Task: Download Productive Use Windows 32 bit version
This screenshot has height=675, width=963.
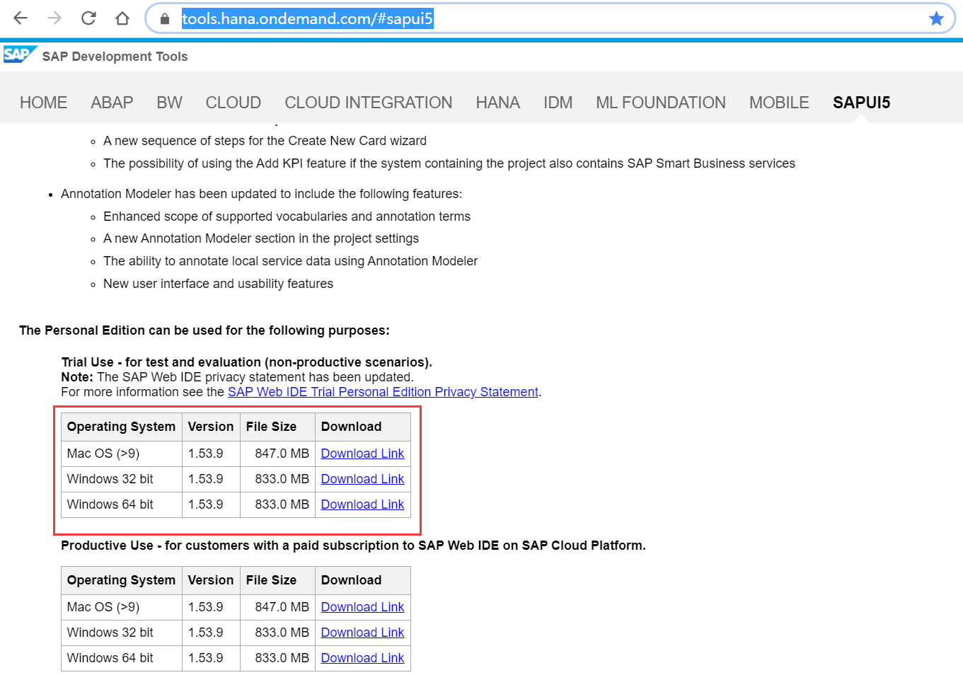Action: tap(362, 633)
